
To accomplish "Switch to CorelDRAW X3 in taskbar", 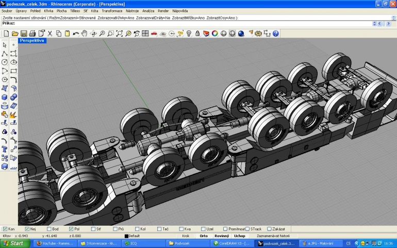I will pos(232,243).
